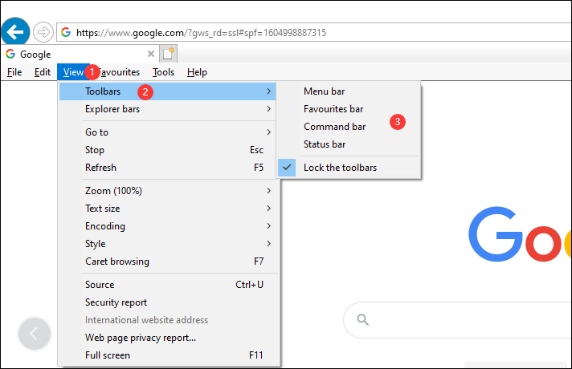Click the Google logo on the page

pyautogui.click(x=520, y=234)
